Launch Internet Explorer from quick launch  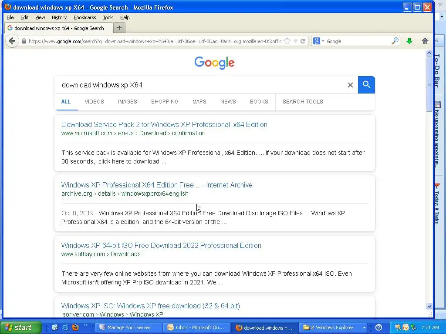[65, 327]
